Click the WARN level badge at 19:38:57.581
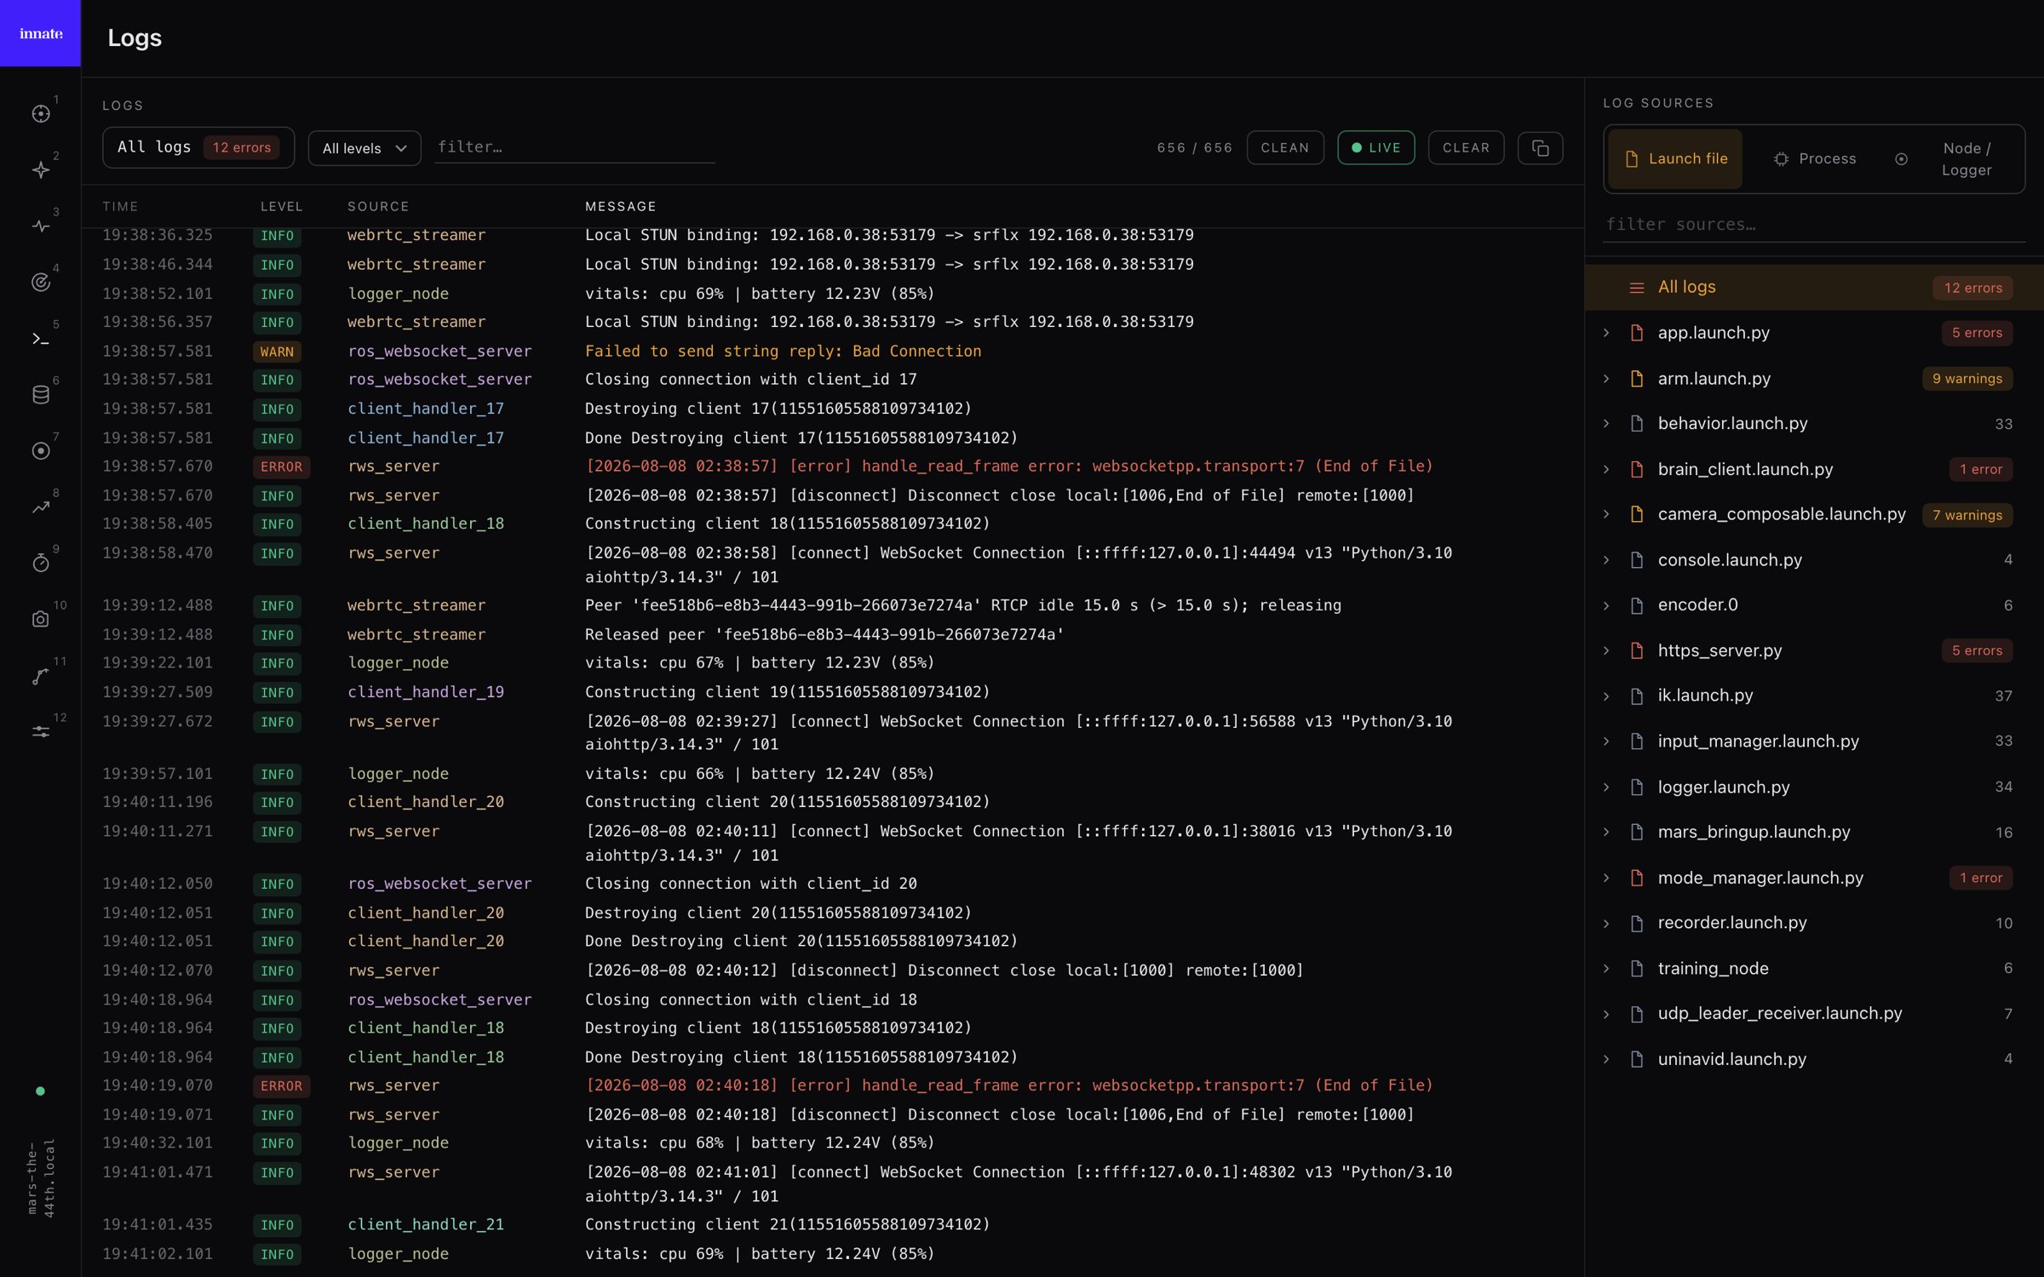This screenshot has height=1277, width=2044. tap(277, 352)
